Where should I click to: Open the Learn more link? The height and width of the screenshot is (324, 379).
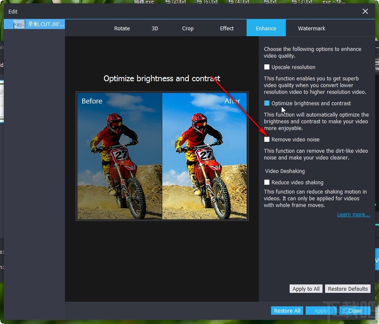tap(353, 215)
